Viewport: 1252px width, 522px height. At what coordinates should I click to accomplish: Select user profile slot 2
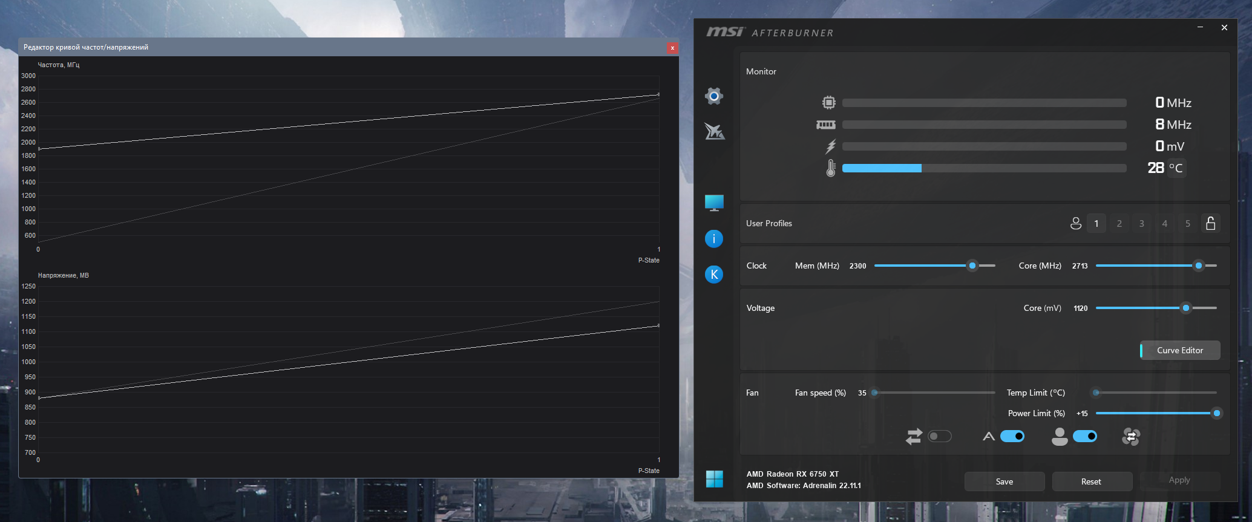(1119, 223)
